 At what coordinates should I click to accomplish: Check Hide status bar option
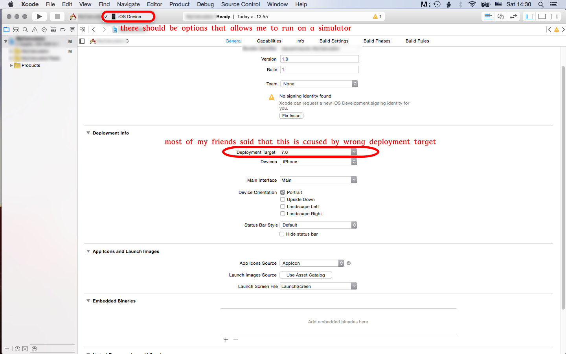pyautogui.click(x=282, y=234)
